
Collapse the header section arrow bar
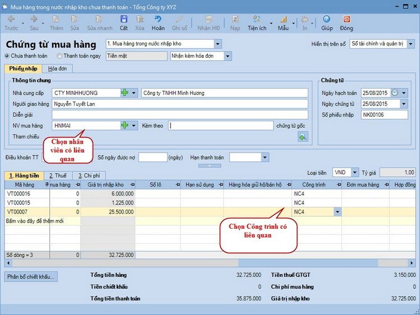tap(210, 166)
